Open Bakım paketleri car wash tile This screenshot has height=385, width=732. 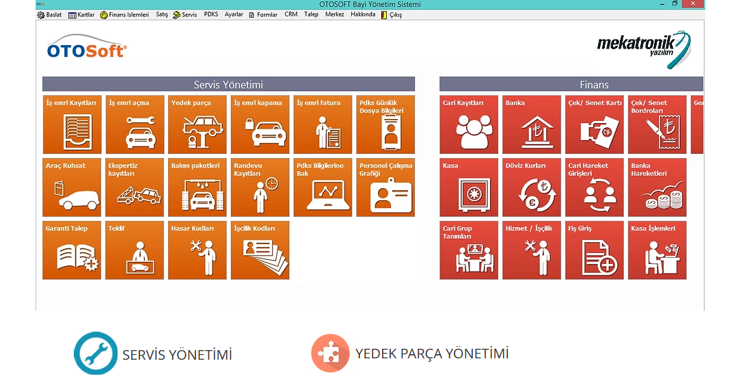tap(197, 187)
